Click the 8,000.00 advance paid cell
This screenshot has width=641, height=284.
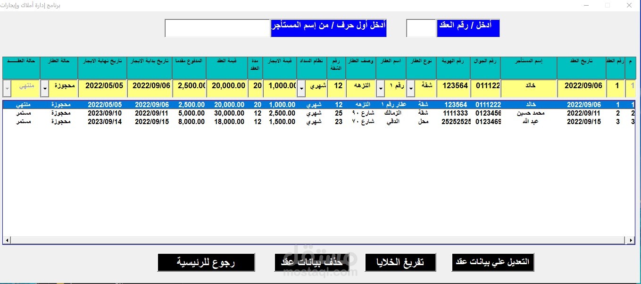point(191,122)
